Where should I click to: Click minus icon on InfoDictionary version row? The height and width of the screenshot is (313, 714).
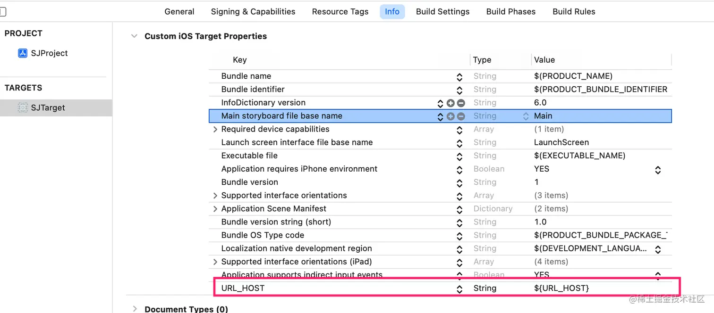pyautogui.click(x=461, y=103)
